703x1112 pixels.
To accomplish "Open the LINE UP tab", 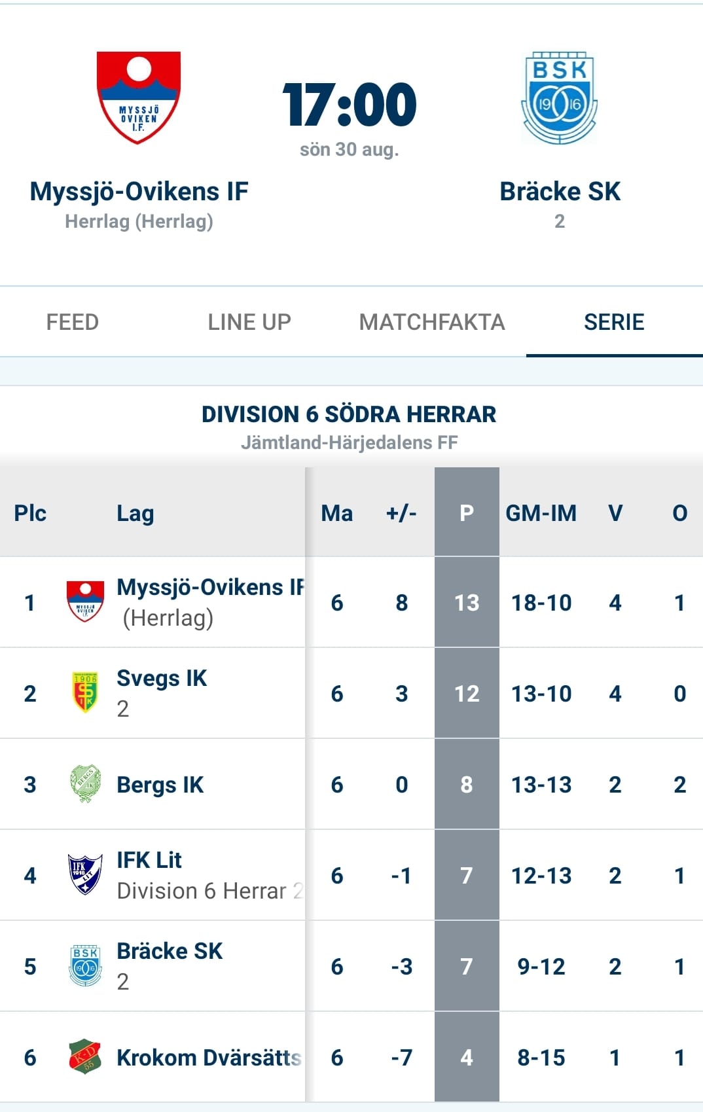I will [249, 322].
